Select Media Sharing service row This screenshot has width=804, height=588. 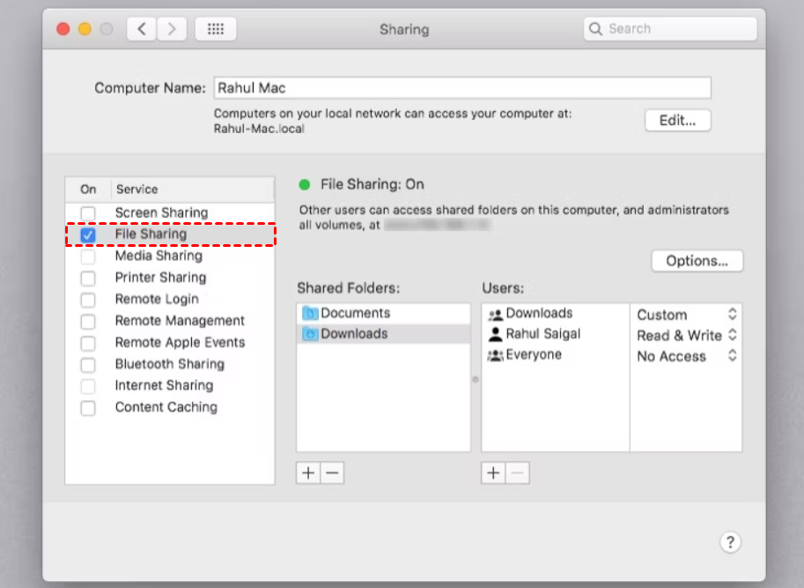[170, 256]
